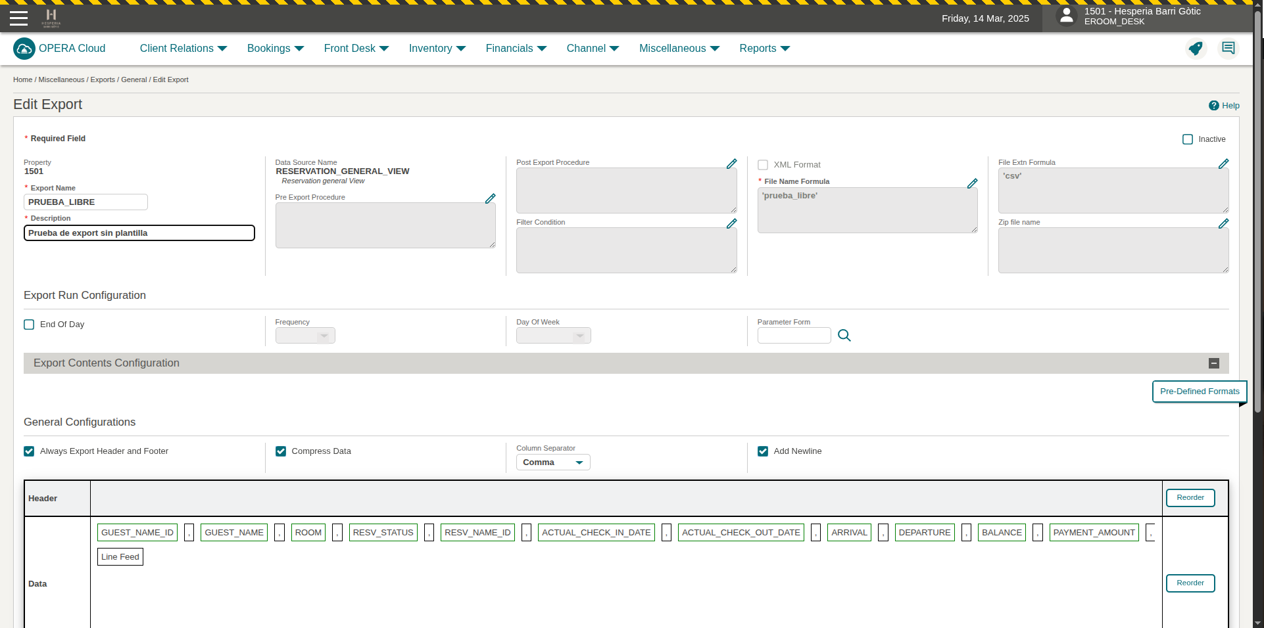The width and height of the screenshot is (1264, 628).
Task: Enable the Inactive checkbox
Action: pyautogui.click(x=1188, y=139)
